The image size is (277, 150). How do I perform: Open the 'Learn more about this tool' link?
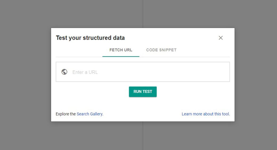[x=205, y=114]
